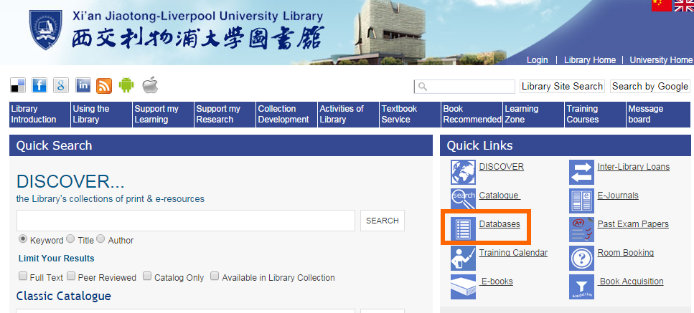Open the Inter-Library Loans link text
The image size is (694, 313).
click(x=634, y=167)
